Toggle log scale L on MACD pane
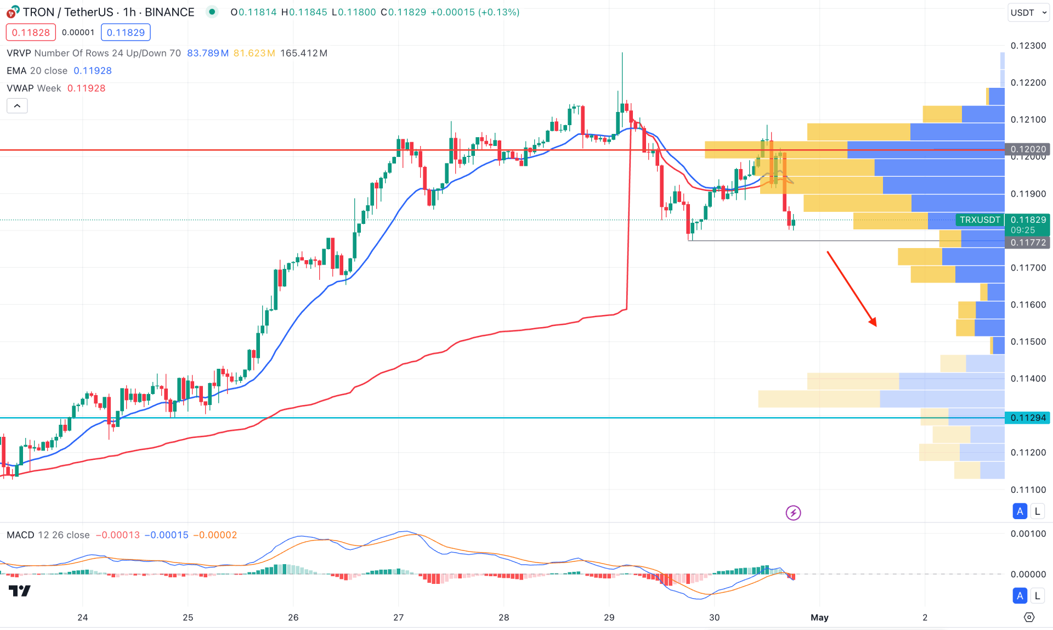The width and height of the screenshot is (1053, 630). point(1037,595)
